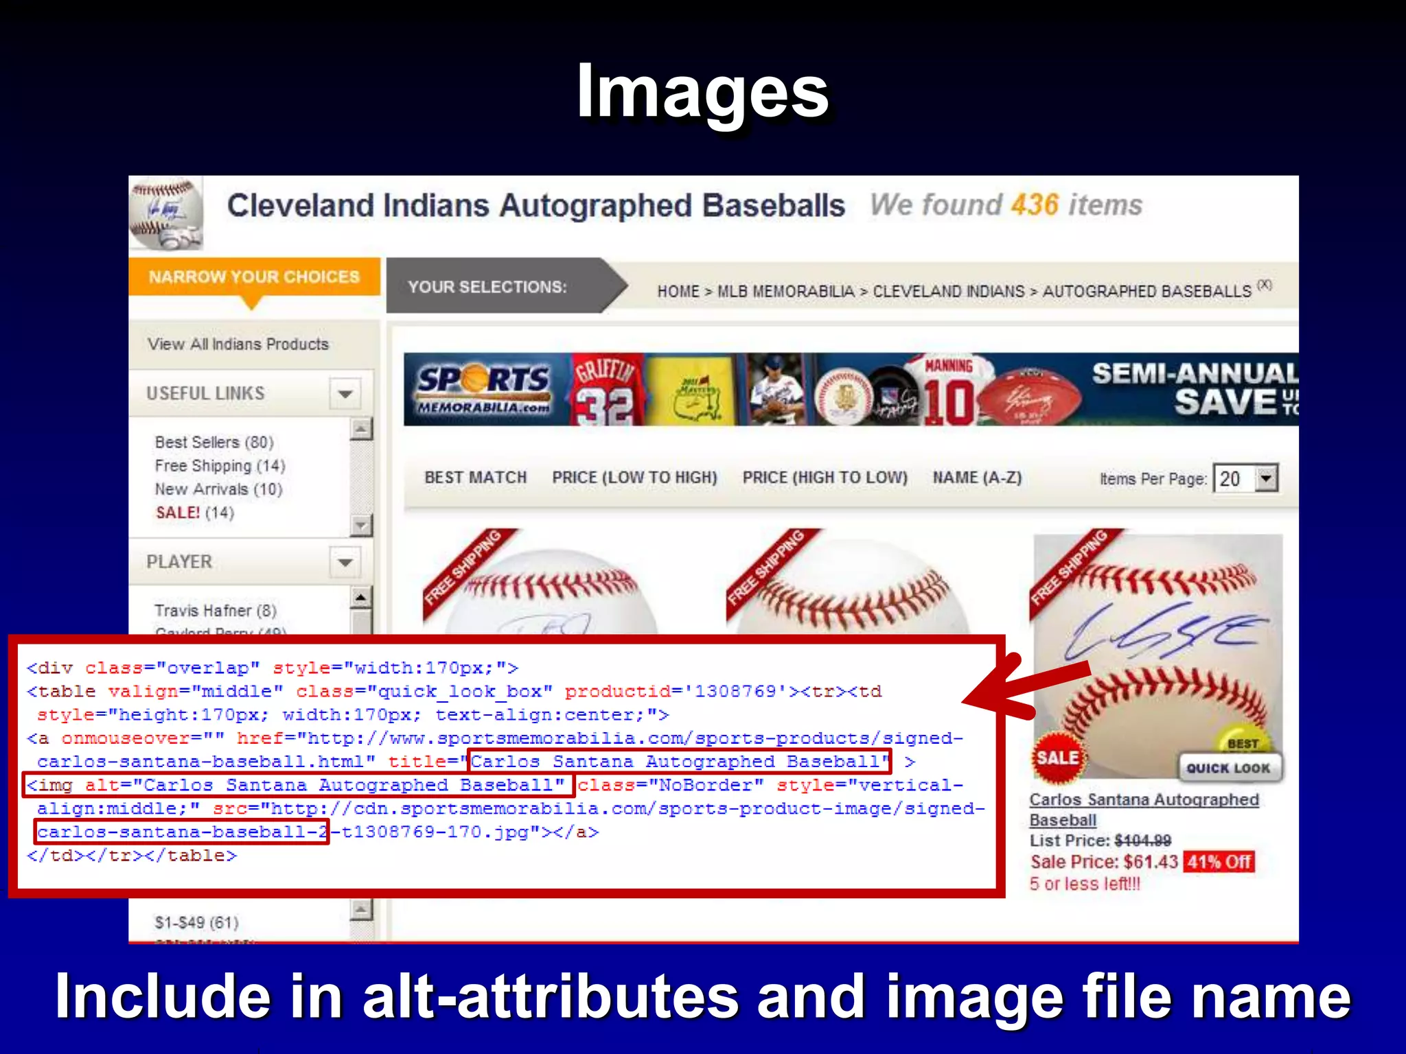
Task: Remove Autographed Baseballs selection (x) icon
Action: [1265, 285]
